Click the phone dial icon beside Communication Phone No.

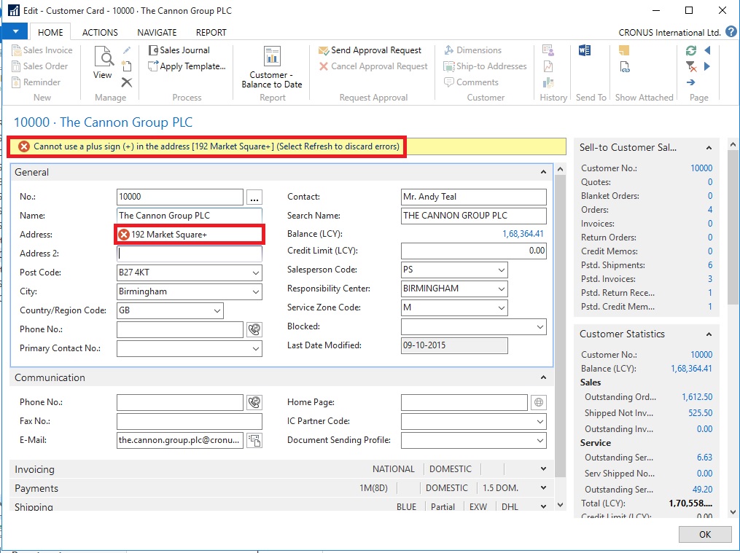click(x=254, y=402)
